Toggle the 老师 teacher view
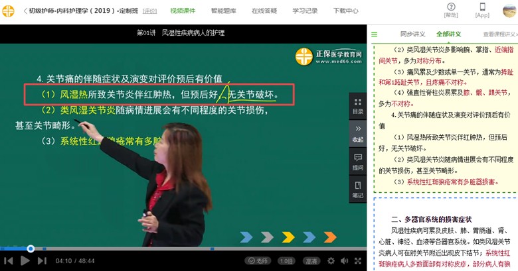This screenshot has height=271, width=518. (257, 261)
